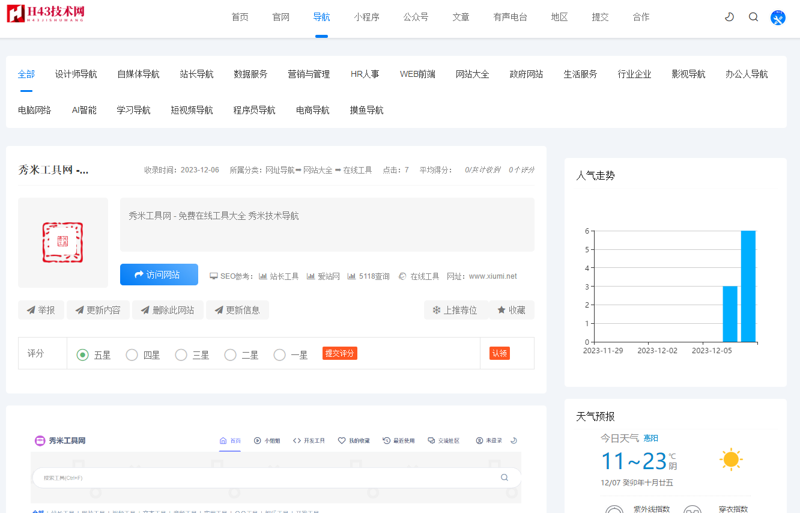The width and height of the screenshot is (800, 513).
Task: Submit rating with 提交评分 button
Action: tap(339, 353)
